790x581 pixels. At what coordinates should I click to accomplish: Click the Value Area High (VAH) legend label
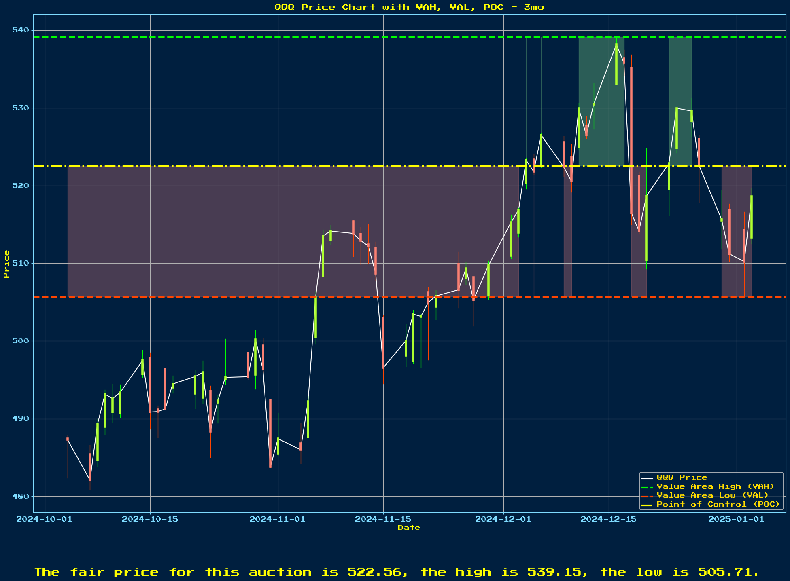click(715, 486)
